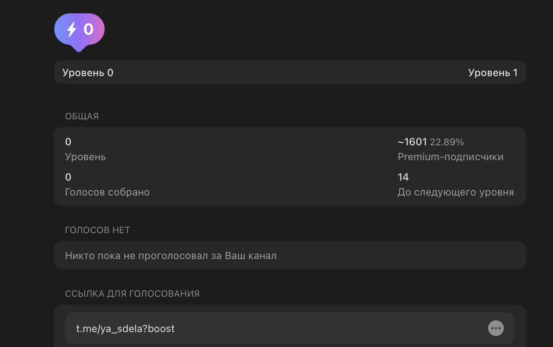Image resolution: width=553 pixels, height=347 pixels.
Task: Click the level value above the "Уровень" caption
Action: pos(68,142)
